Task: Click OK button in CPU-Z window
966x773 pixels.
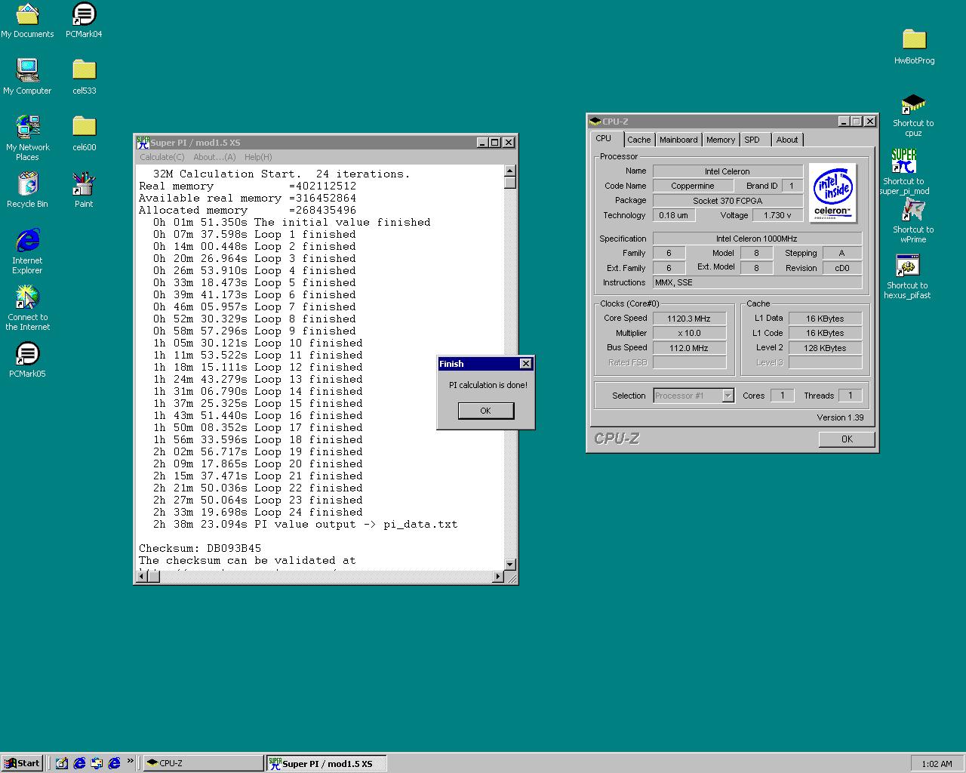Action: click(847, 439)
